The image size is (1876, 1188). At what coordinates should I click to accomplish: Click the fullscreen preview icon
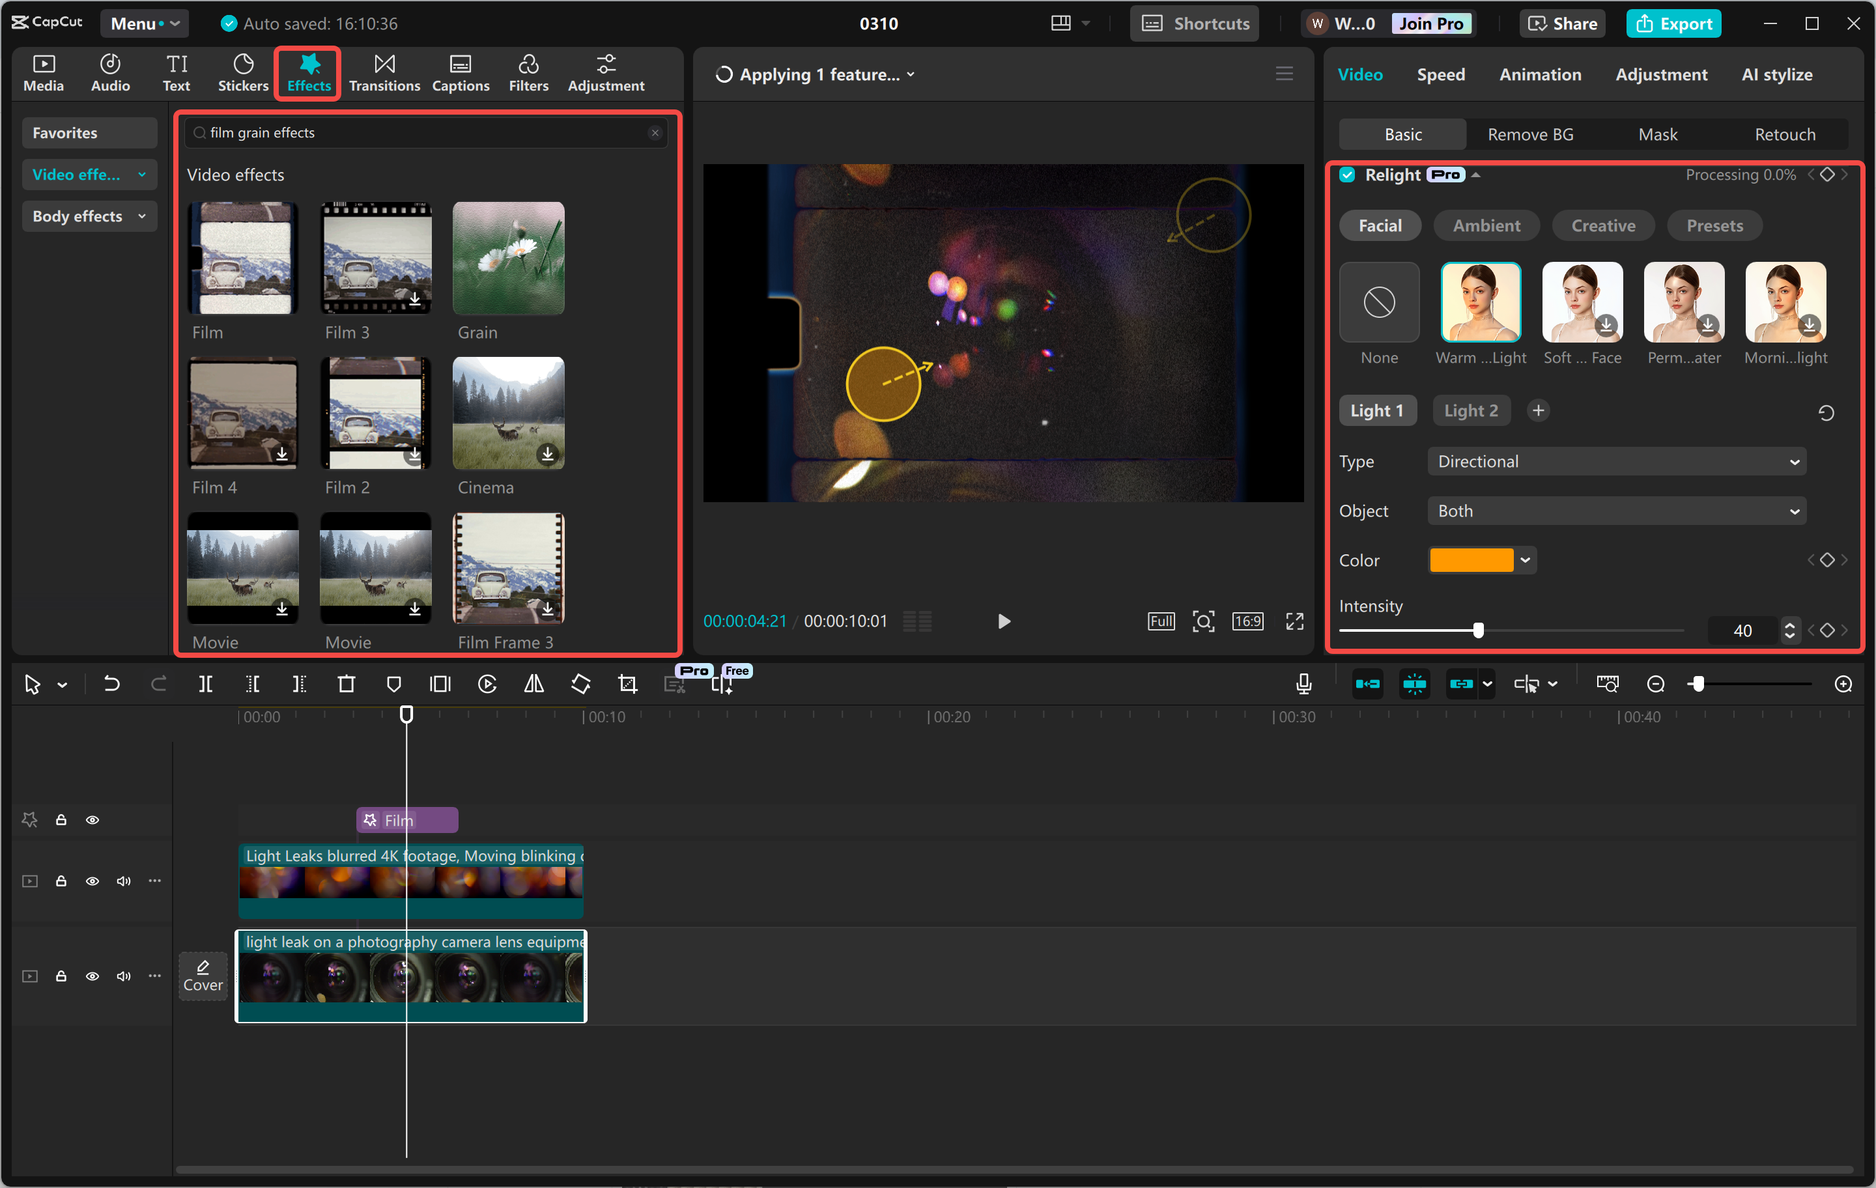1294,621
